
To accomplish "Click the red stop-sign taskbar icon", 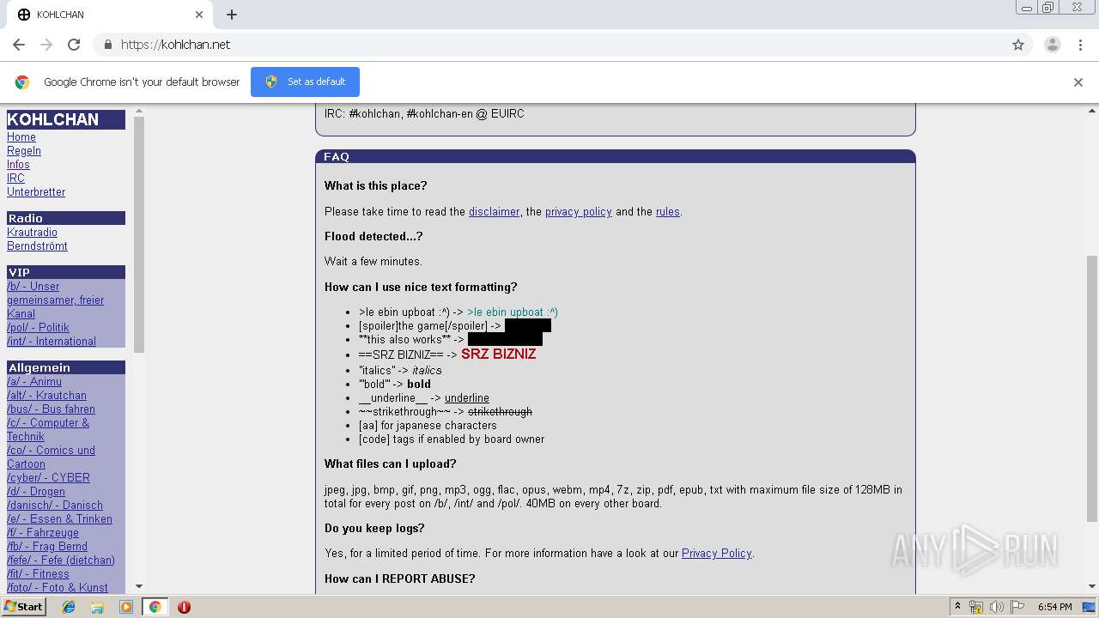I will pos(184,607).
